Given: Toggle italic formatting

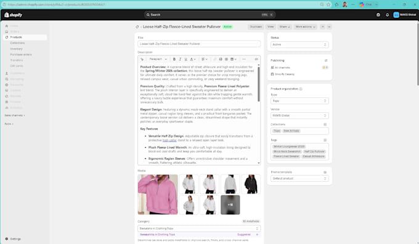Looking at the screenshot, I should coord(180,59).
